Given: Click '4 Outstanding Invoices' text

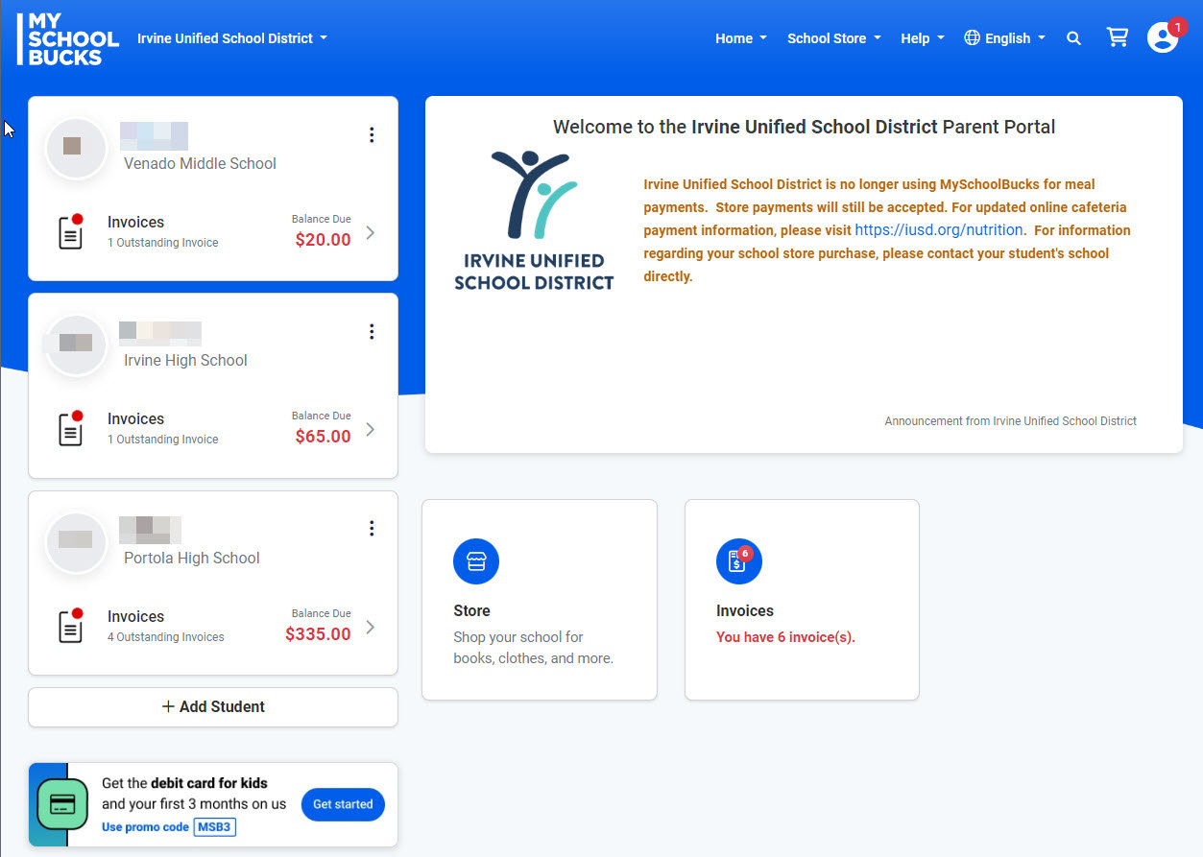Looking at the screenshot, I should pos(166,637).
